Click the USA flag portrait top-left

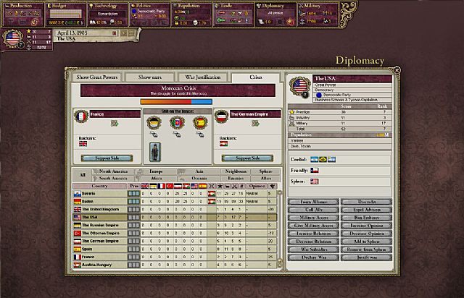point(12,38)
